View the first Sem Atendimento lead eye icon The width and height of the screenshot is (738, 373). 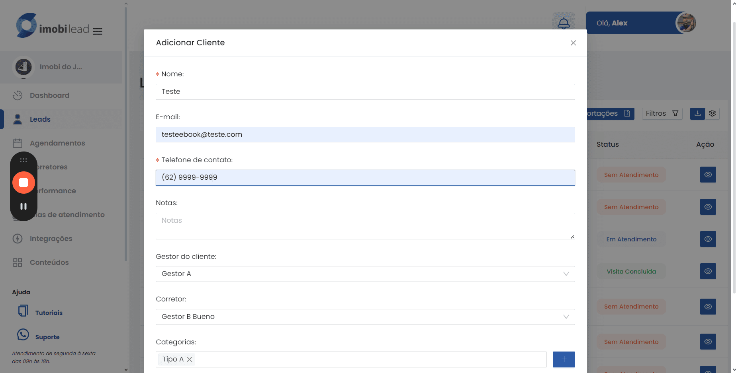708,175
